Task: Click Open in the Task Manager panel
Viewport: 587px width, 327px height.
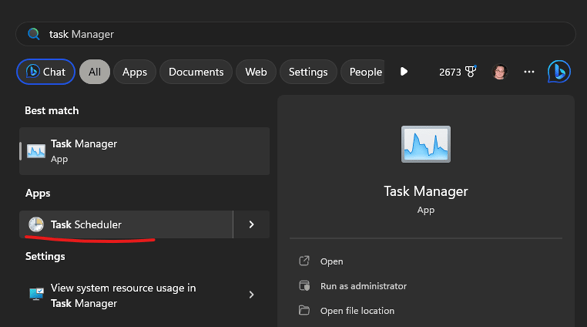Action: (x=331, y=261)
